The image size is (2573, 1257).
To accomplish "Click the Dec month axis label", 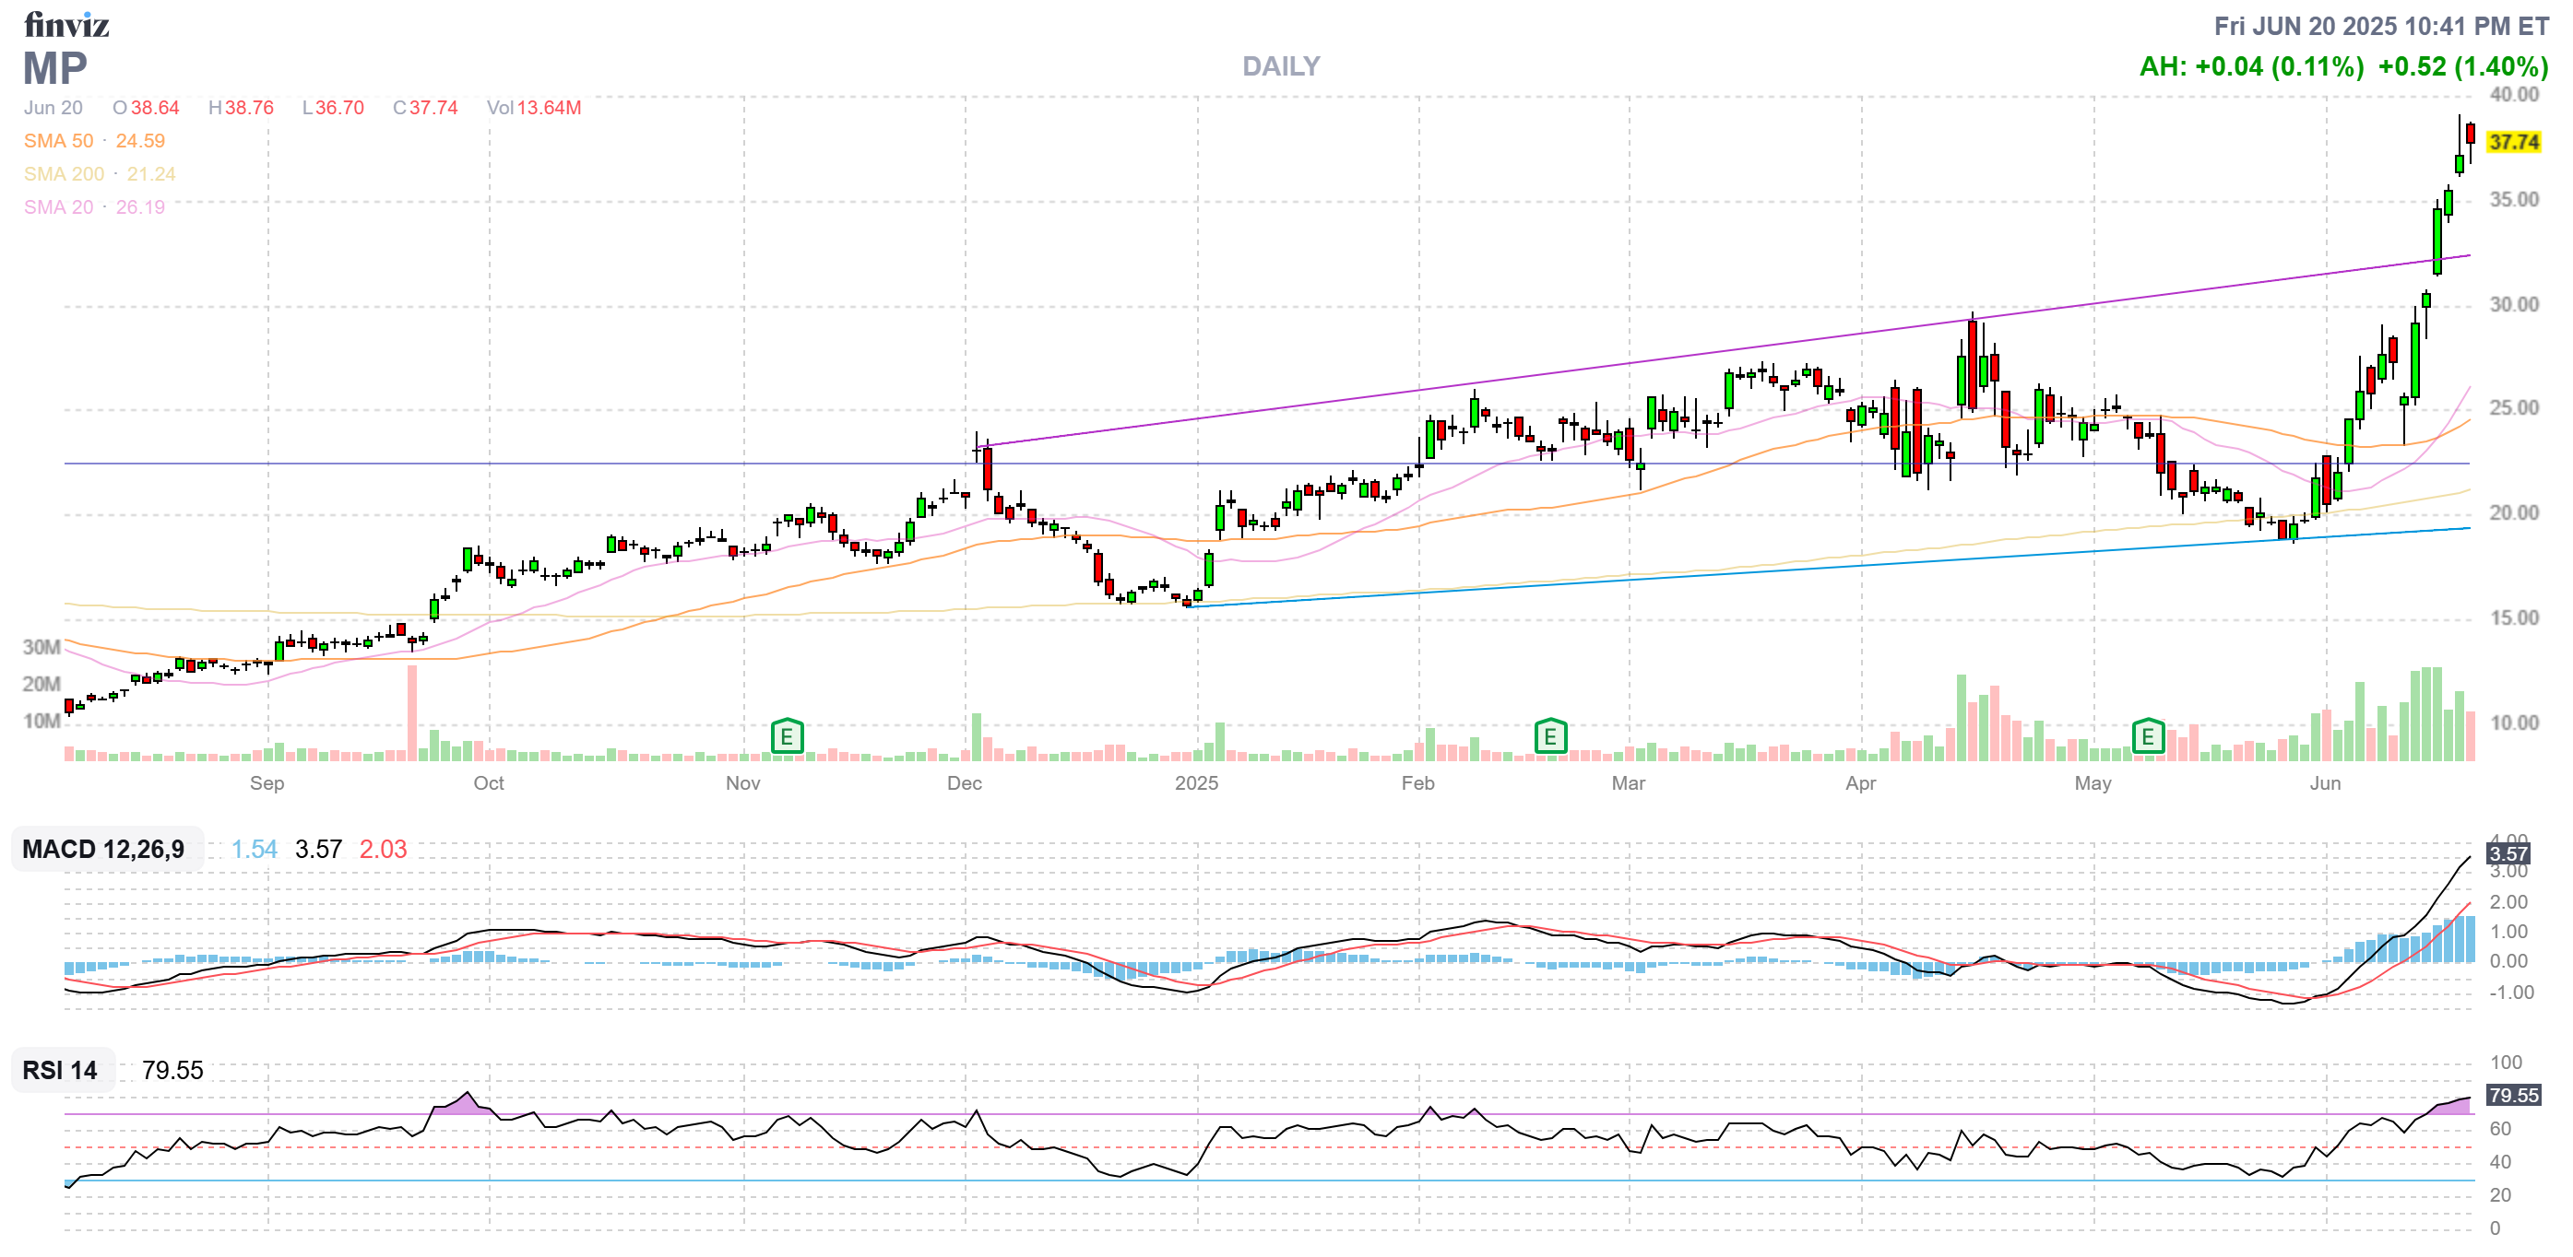I will pyautogui.click(x=964, y=782).
